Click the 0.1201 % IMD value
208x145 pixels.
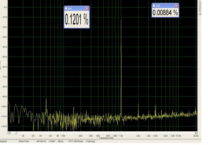pos(77,20)
